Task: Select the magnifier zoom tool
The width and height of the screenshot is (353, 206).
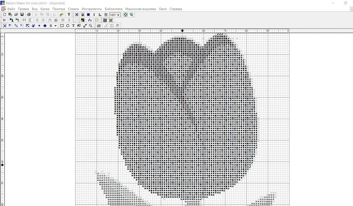Action: coord(91,26)
